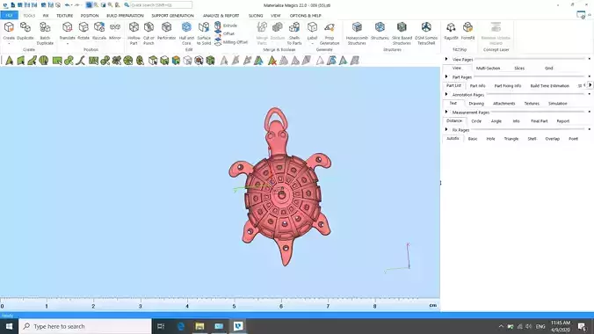Select the Rescale tool

[99, 31]
